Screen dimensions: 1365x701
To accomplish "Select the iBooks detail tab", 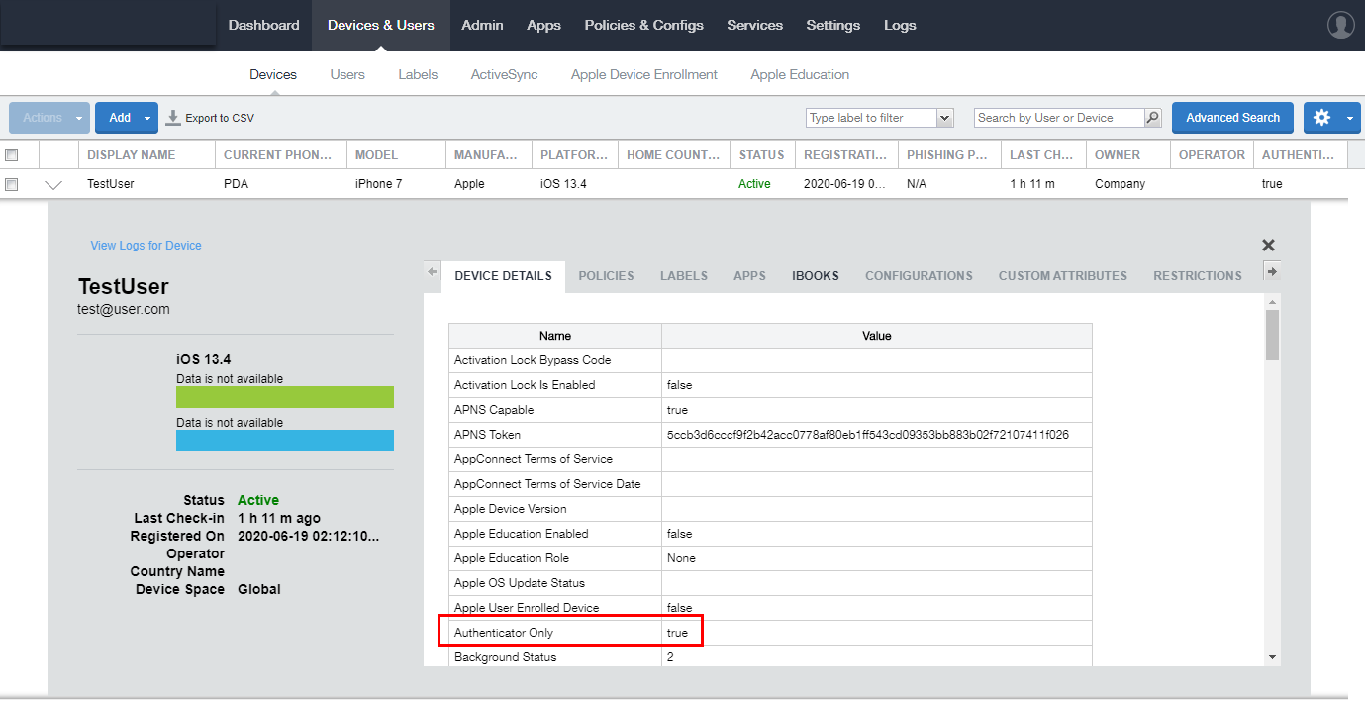I will (x=816, y=276).
